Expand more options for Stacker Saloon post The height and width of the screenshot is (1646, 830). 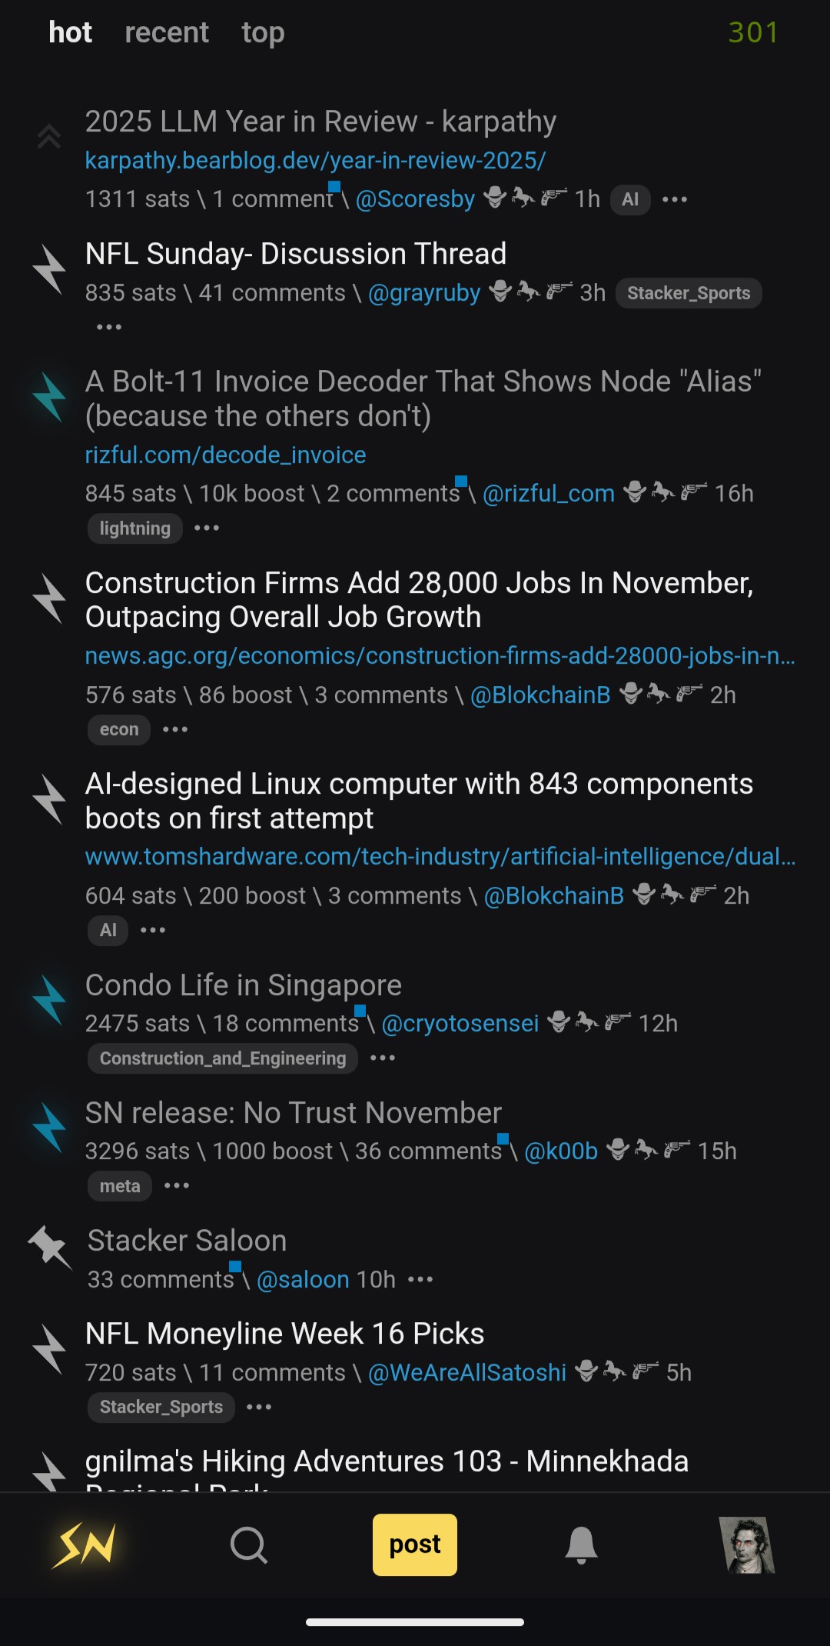pyautogui.click(x=420, y=1280)
